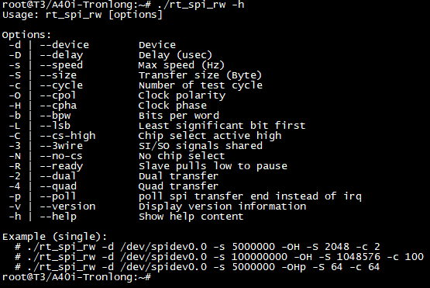
Task: Click the --device option text
Action: click(64, 45)
